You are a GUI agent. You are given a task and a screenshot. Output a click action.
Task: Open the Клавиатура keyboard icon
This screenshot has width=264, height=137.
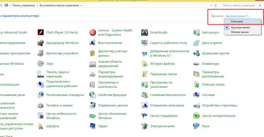196,64
